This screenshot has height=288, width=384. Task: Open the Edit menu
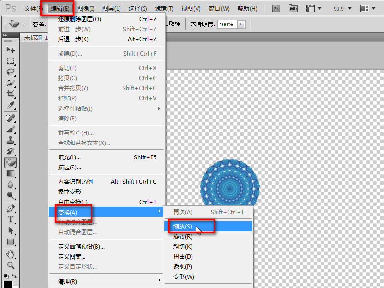(60, 9)
